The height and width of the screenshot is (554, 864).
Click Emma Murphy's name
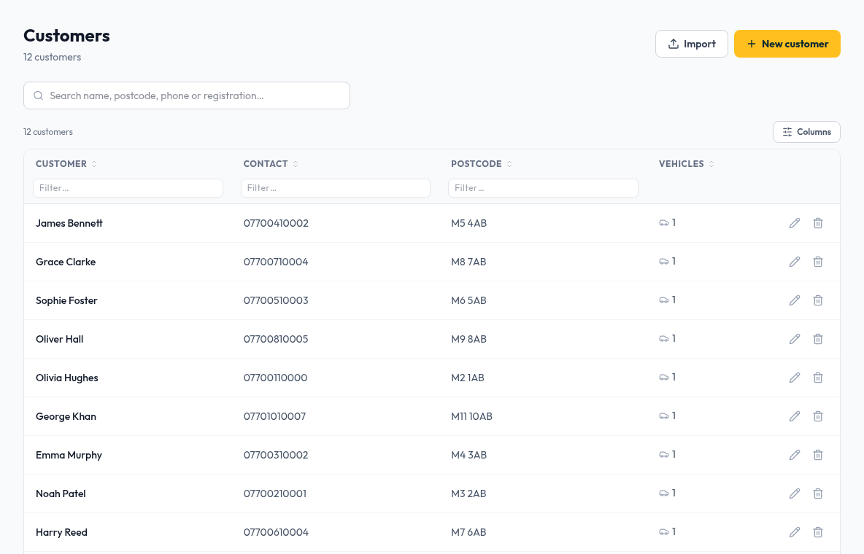[69, 455]
